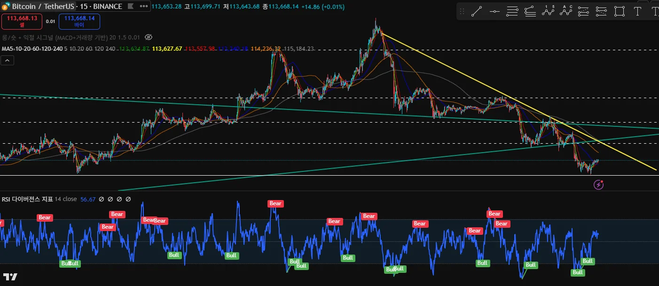Viewport: 659px width, 286px height.
Task: Pick the Short Position tool
Action: click(602, 12)
